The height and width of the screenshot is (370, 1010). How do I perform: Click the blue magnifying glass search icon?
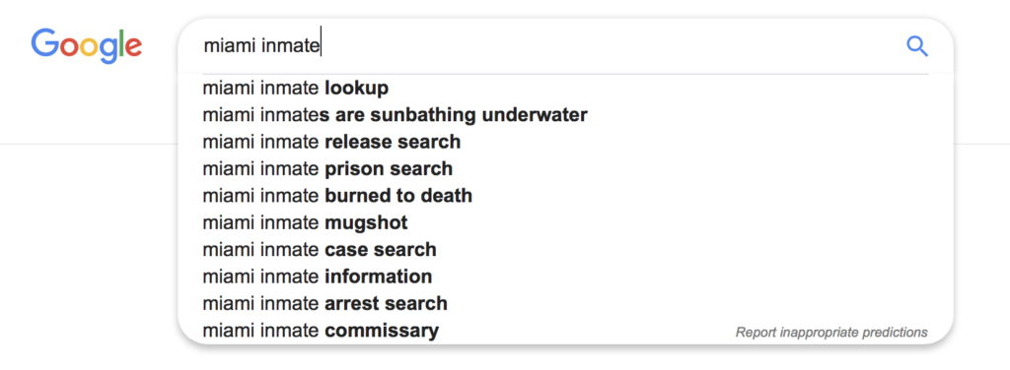916,46
